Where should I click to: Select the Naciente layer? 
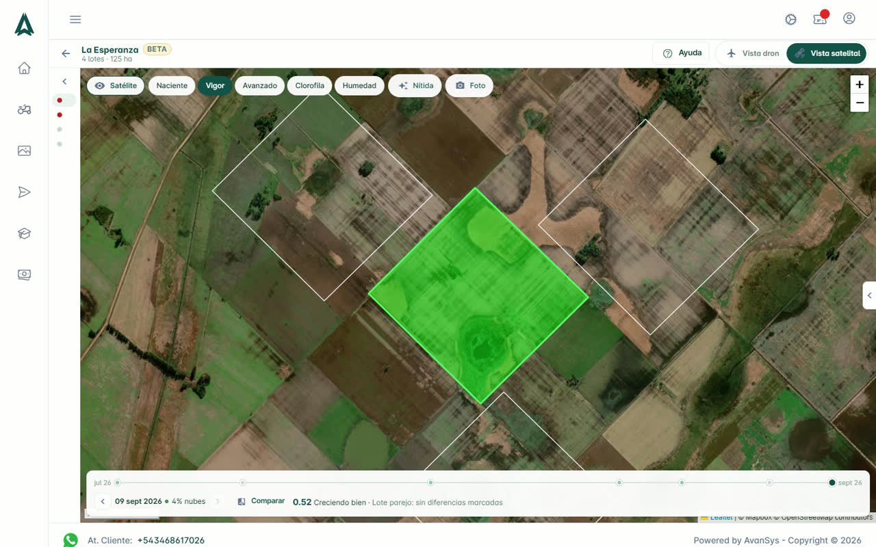pos(172,85)
